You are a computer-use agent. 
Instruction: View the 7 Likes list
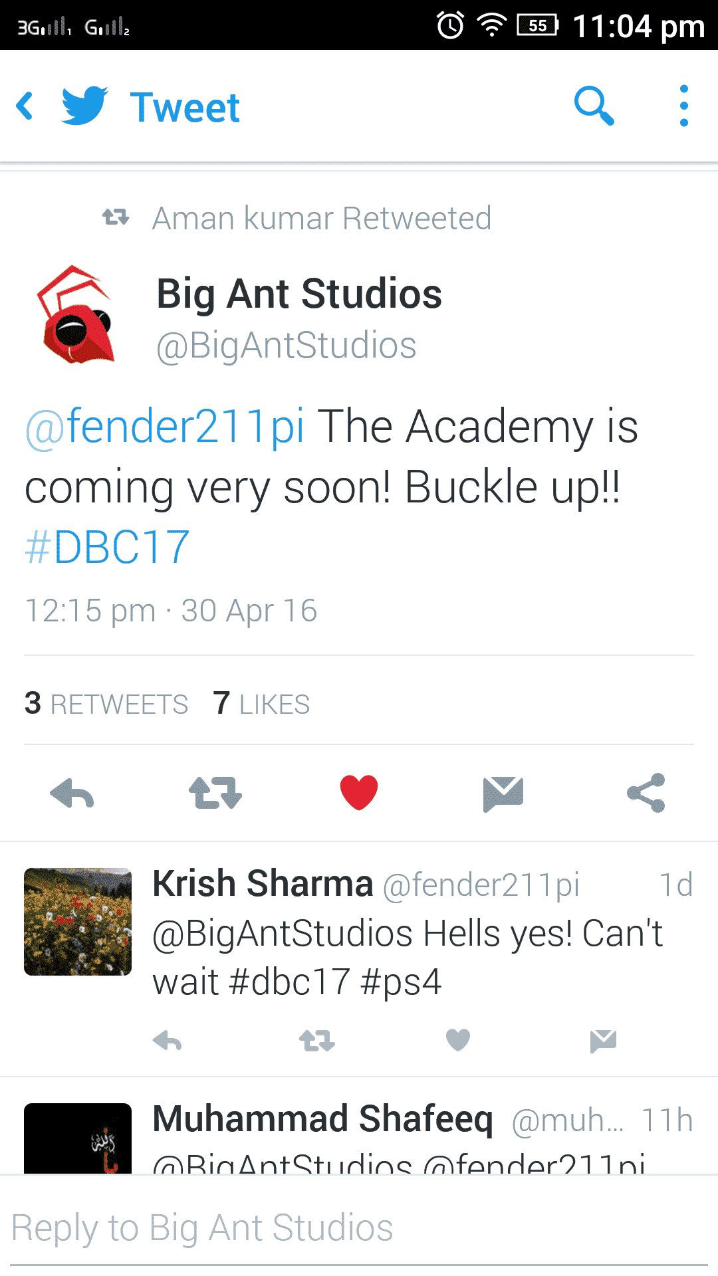point(261,704)
